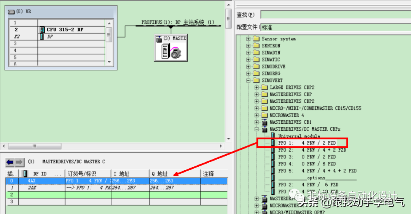Click the MASTERDRIVES/DC MASTER CBPx device icon

(x=264, y=129)
